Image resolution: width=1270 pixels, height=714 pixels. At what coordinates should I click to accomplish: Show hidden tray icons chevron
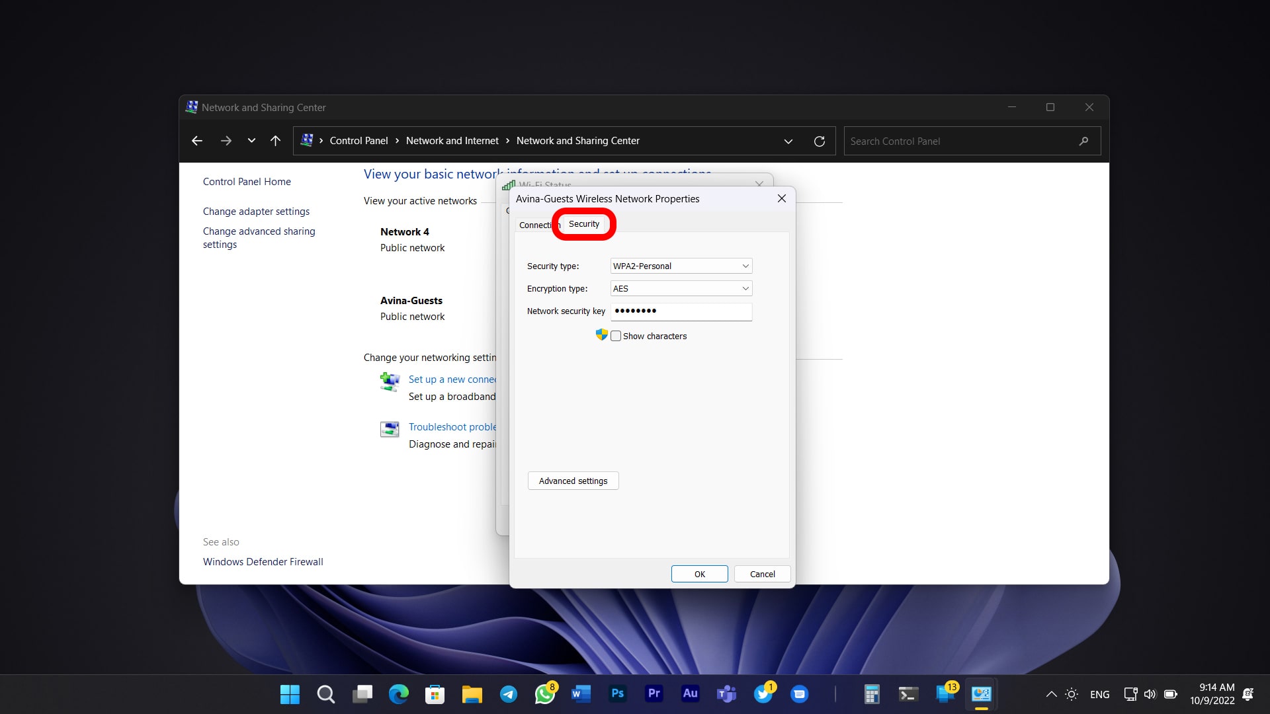(x=1050, y=694)
